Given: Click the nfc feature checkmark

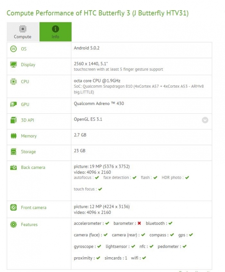Looking at the screenshot, I should [x=151, y=246].
